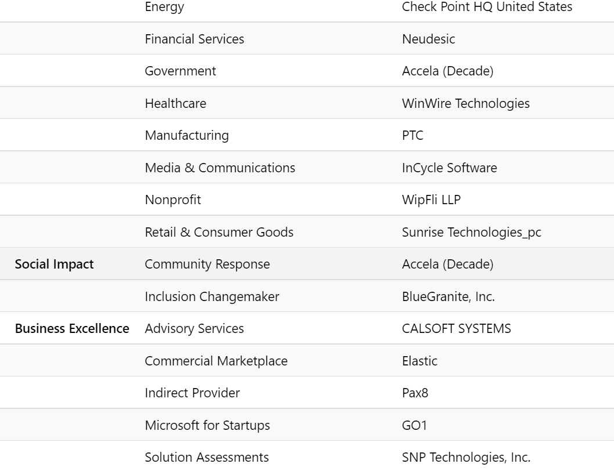
Task: Select CALSOFT SYSTEMS entry
Action: [456, 328]
